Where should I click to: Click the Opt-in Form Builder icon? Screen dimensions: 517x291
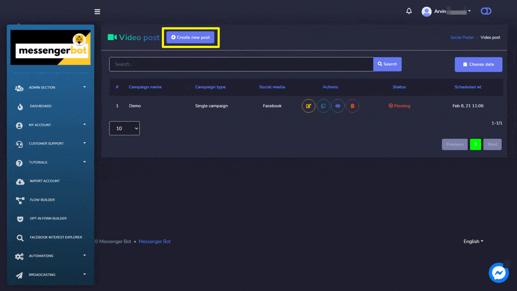(20, 219)
